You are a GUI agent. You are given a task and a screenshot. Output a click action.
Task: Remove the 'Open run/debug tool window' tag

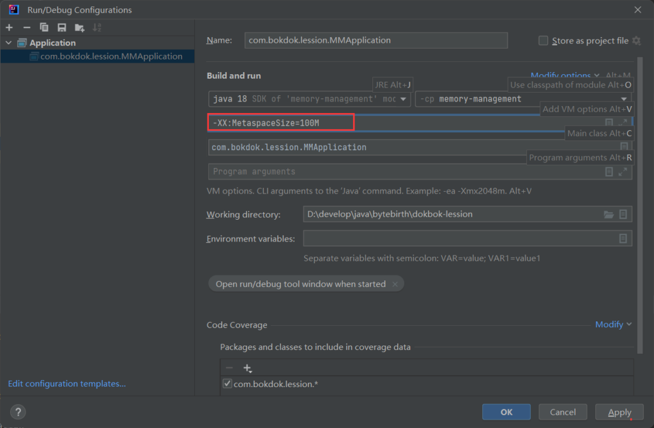[x=395, y=284]
